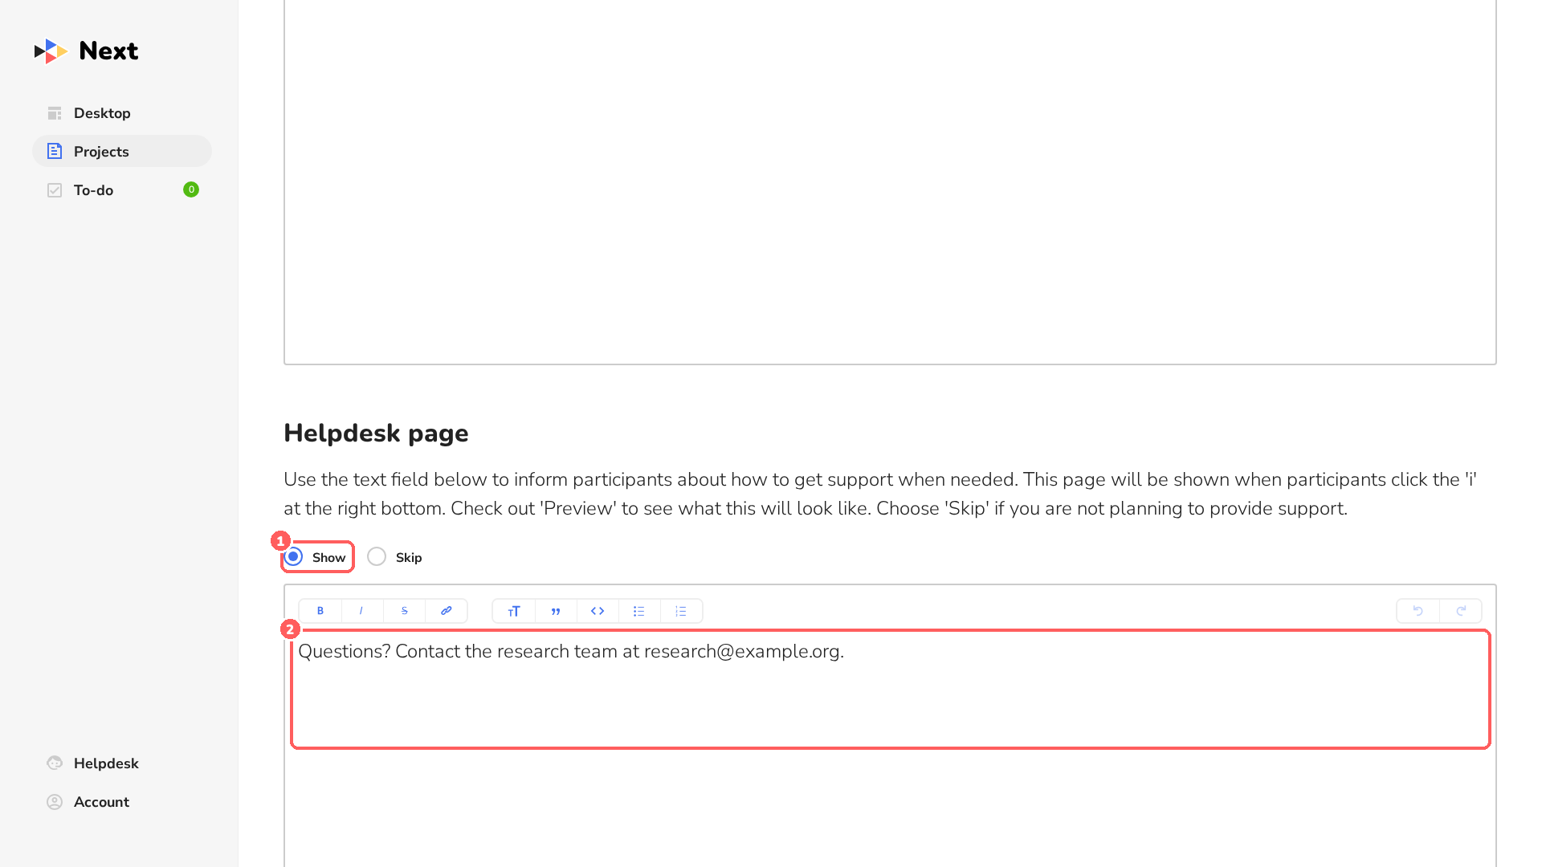Image resolution: width=1542 pixels, height=867 pixels.
Task: Insert a link with link icon
Action: pyautogui.click(x=446, y=611)
